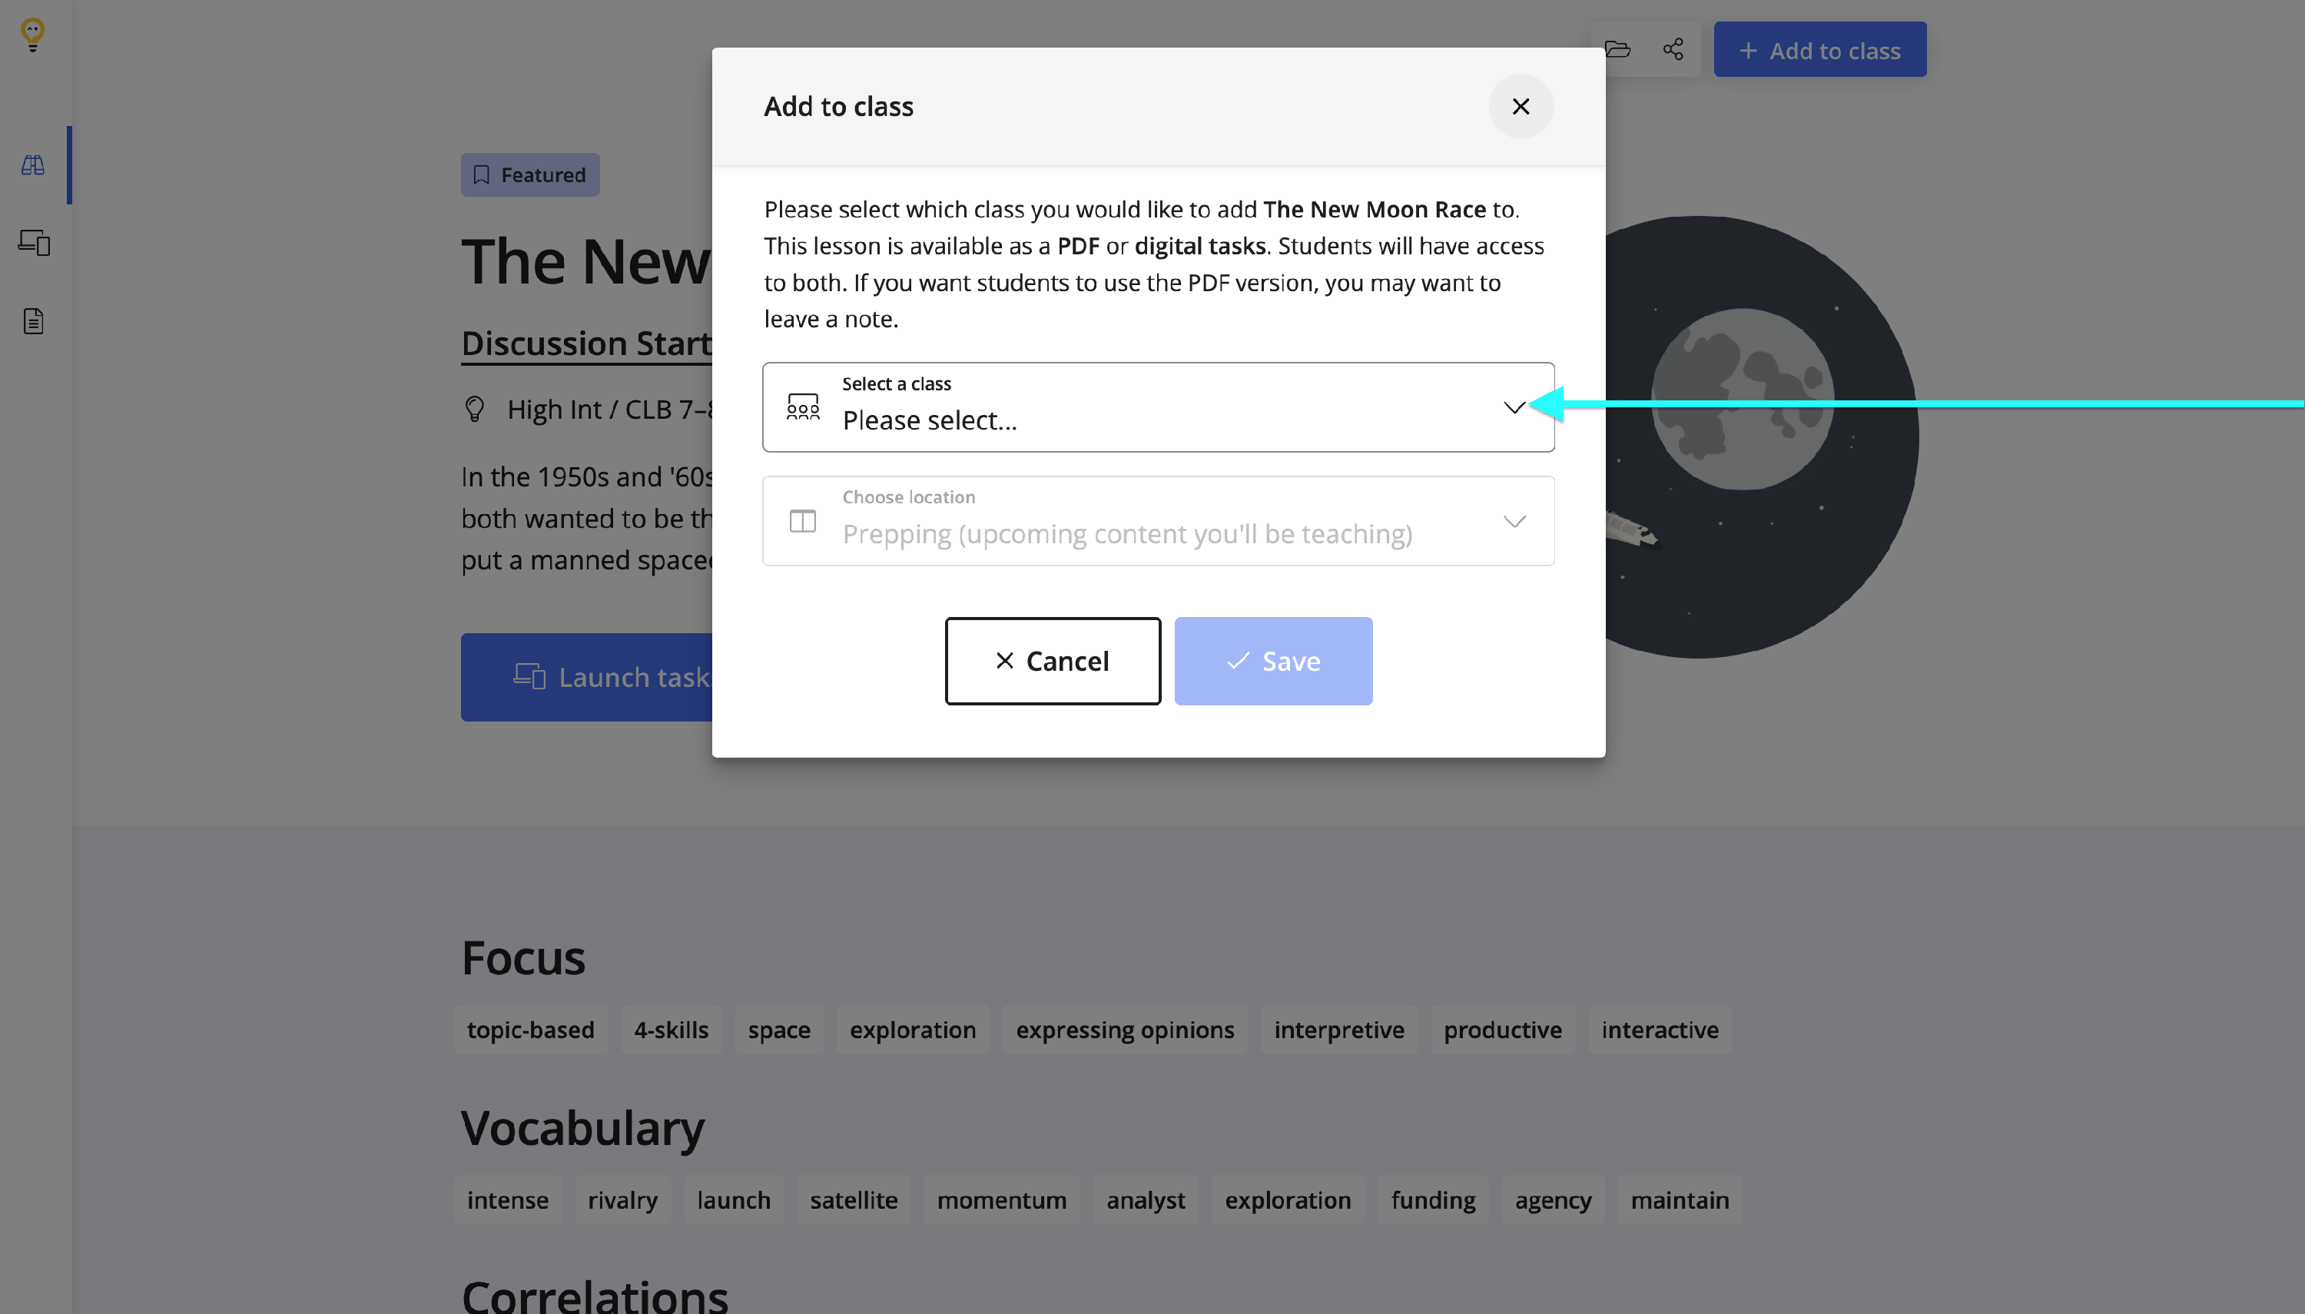Click the Add to class header button
The width and height of the screenshot is (2305, 1314).
1819,51
